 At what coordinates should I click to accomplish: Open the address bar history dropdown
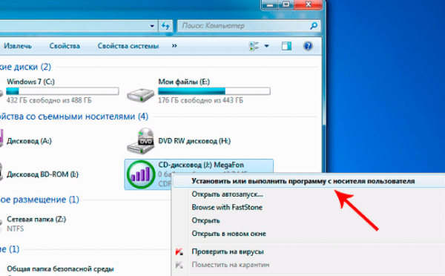(x=152, y=26)
